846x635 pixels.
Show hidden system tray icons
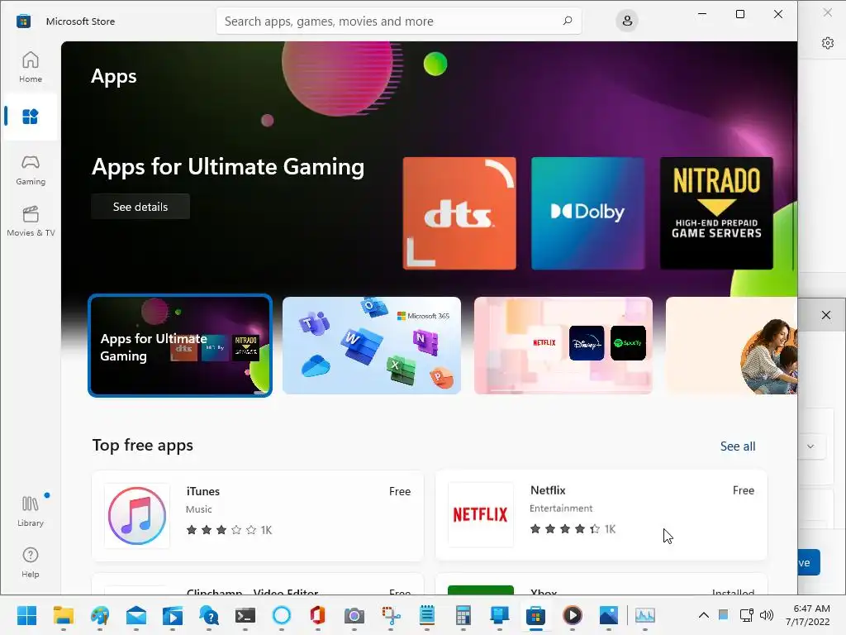pyautogui.click(x=704, y=615)
